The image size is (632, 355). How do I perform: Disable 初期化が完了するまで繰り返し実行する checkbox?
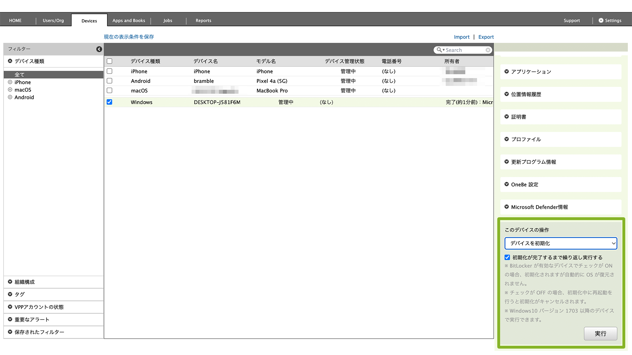[507, 257]
